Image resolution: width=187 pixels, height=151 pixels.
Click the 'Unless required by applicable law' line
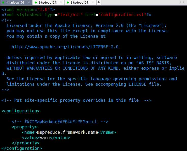coord(91,58)
